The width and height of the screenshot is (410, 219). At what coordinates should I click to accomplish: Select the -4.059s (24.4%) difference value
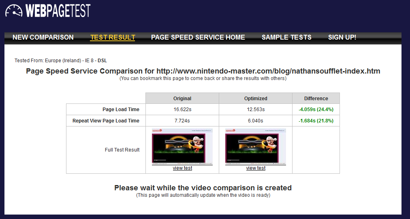coord(316,109)
